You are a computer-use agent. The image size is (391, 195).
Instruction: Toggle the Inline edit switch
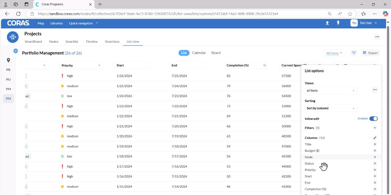click(373, 119)
